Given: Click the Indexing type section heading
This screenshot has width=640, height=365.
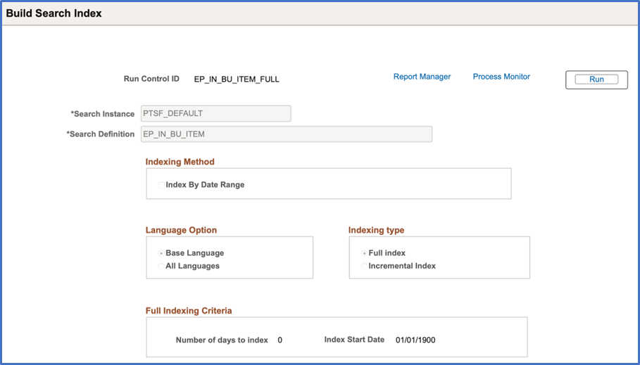Looking at the screenshot, I should point(376,230).
